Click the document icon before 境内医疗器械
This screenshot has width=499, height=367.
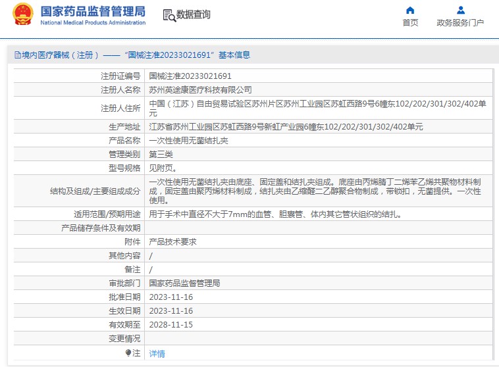point(18,55)
